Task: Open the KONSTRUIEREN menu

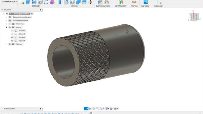Action: coord(121,6)
